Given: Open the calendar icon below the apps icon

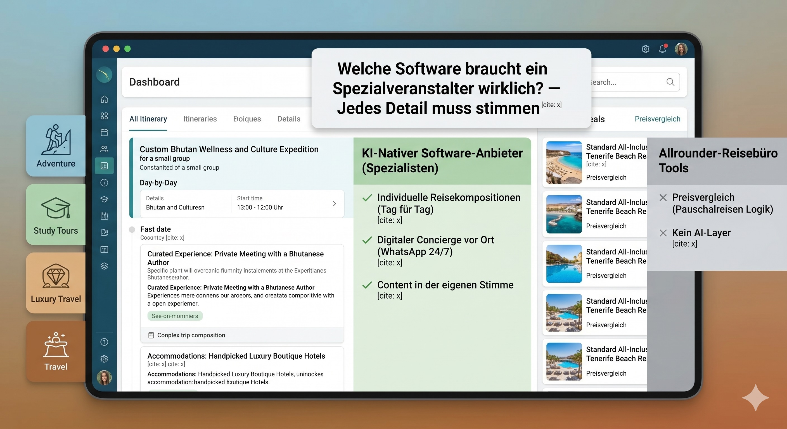Looking at the screenshot, I should tap(104, 132).
